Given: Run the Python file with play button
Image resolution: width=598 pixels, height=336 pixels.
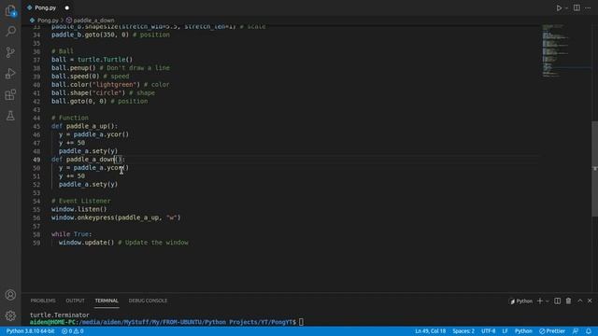Looking at the screenshot, I should click(559, 7).
